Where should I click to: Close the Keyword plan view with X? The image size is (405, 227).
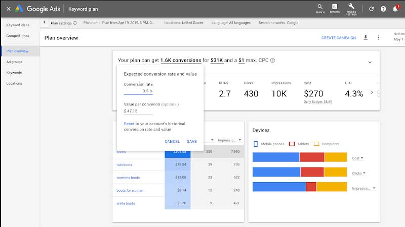pos(8,9)
